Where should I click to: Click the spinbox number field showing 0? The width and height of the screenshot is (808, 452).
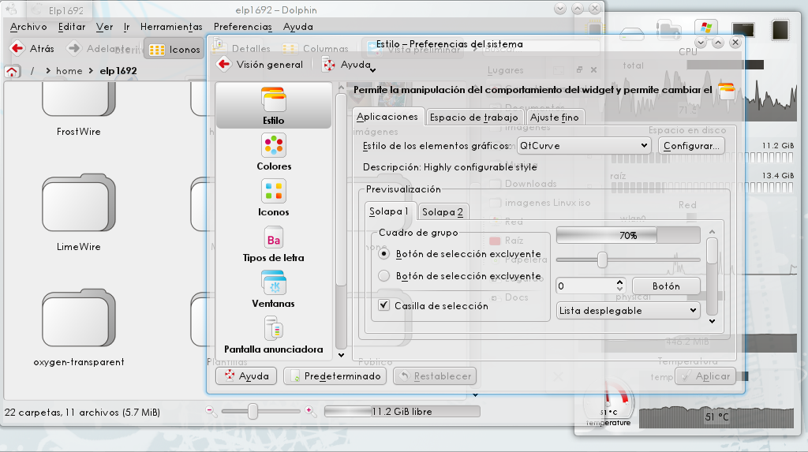click(585, 286)
